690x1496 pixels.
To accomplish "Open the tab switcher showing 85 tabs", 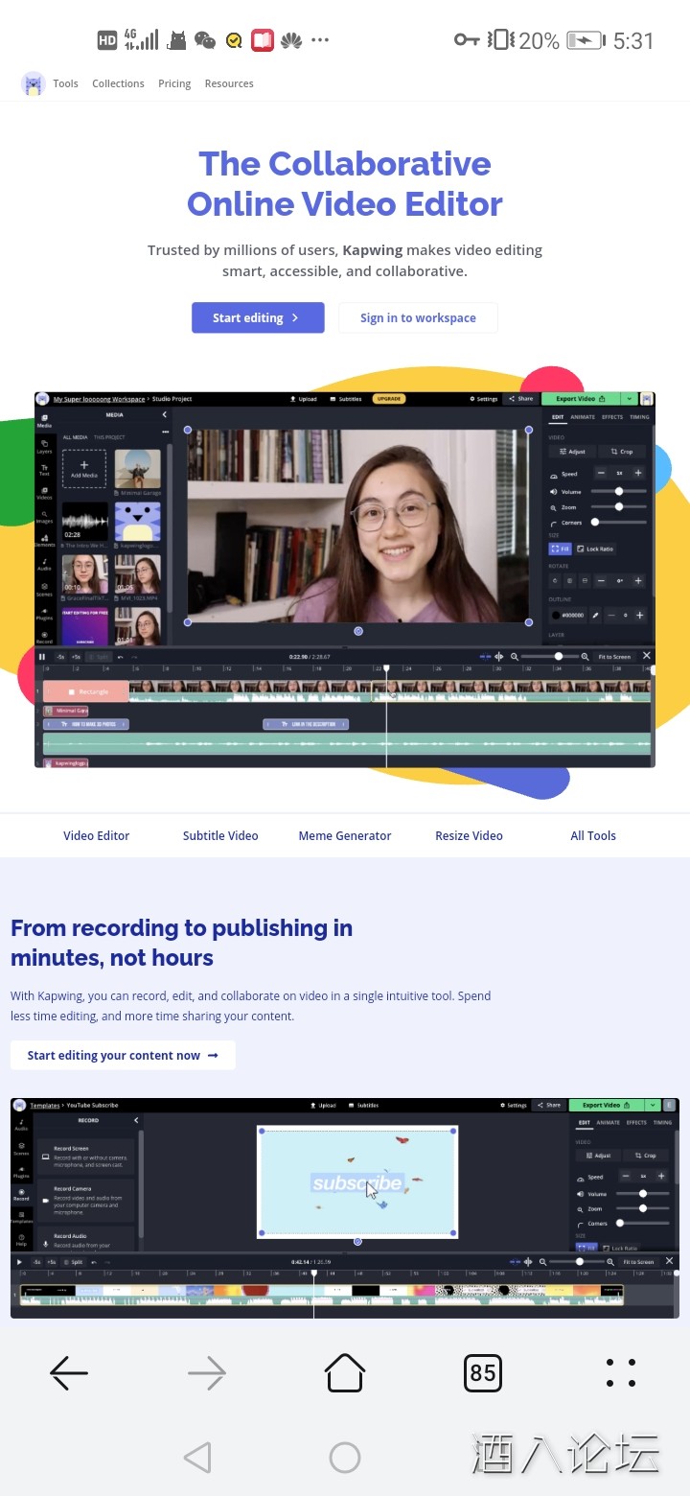I will (x=483, y=1373).
